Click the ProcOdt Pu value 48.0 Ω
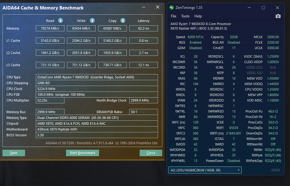This screenshot has height=186, width=290. (x=273, y=112)
